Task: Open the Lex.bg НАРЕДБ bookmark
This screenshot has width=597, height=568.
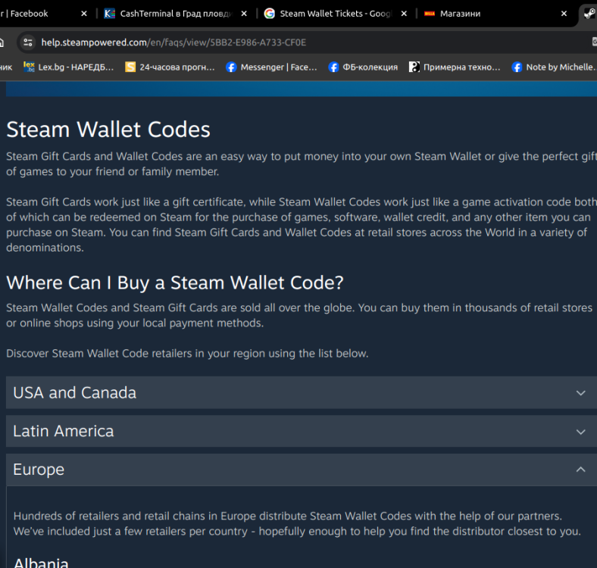Action: 69,67
